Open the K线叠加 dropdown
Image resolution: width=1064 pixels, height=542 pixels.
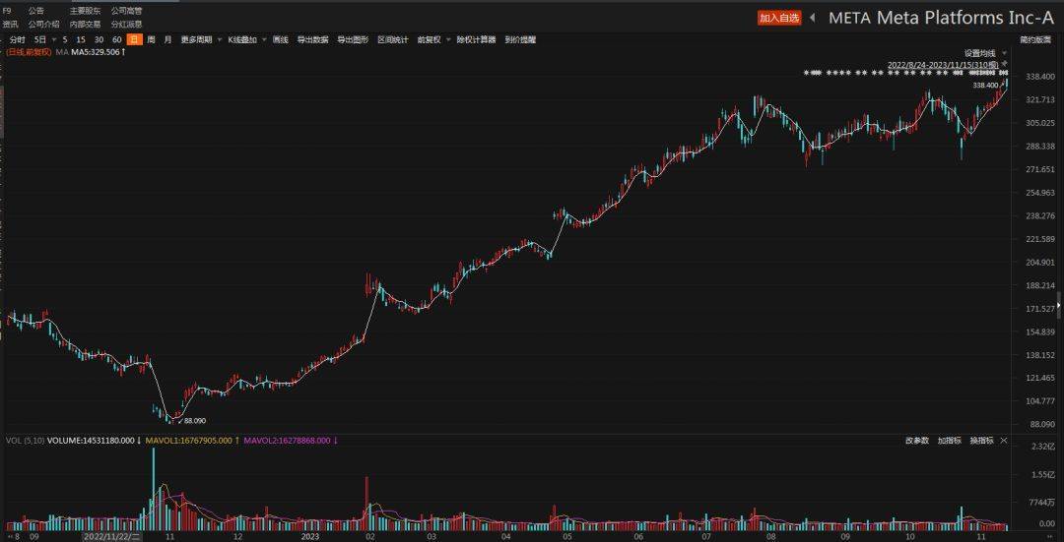pos(245,39)
